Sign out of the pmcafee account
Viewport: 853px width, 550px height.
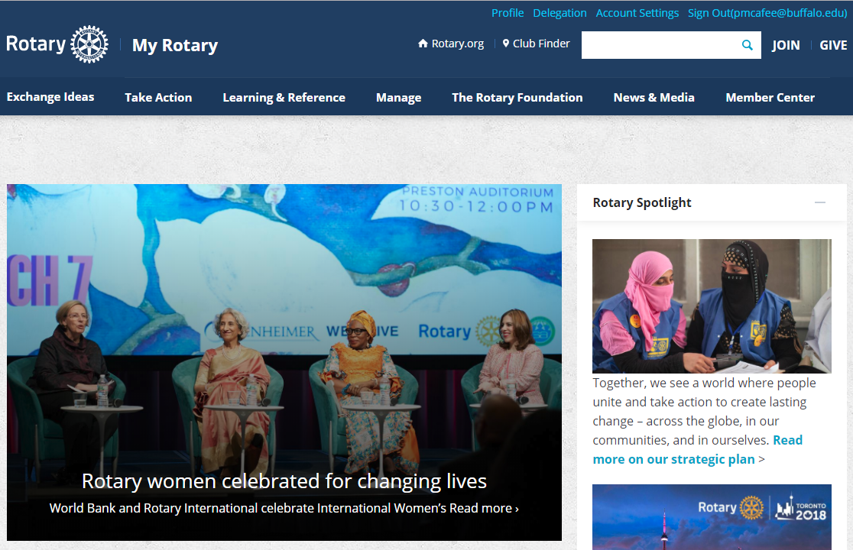click(x=767, y=13)
